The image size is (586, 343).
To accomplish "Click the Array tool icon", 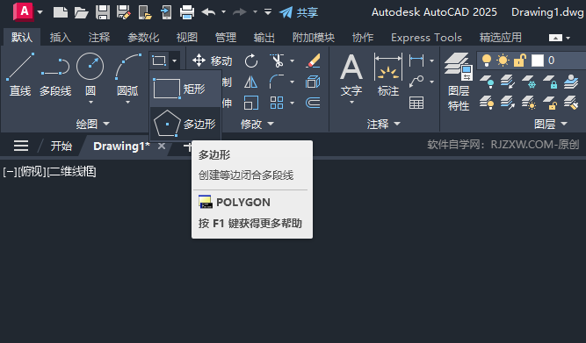I will tap(277, 103).
